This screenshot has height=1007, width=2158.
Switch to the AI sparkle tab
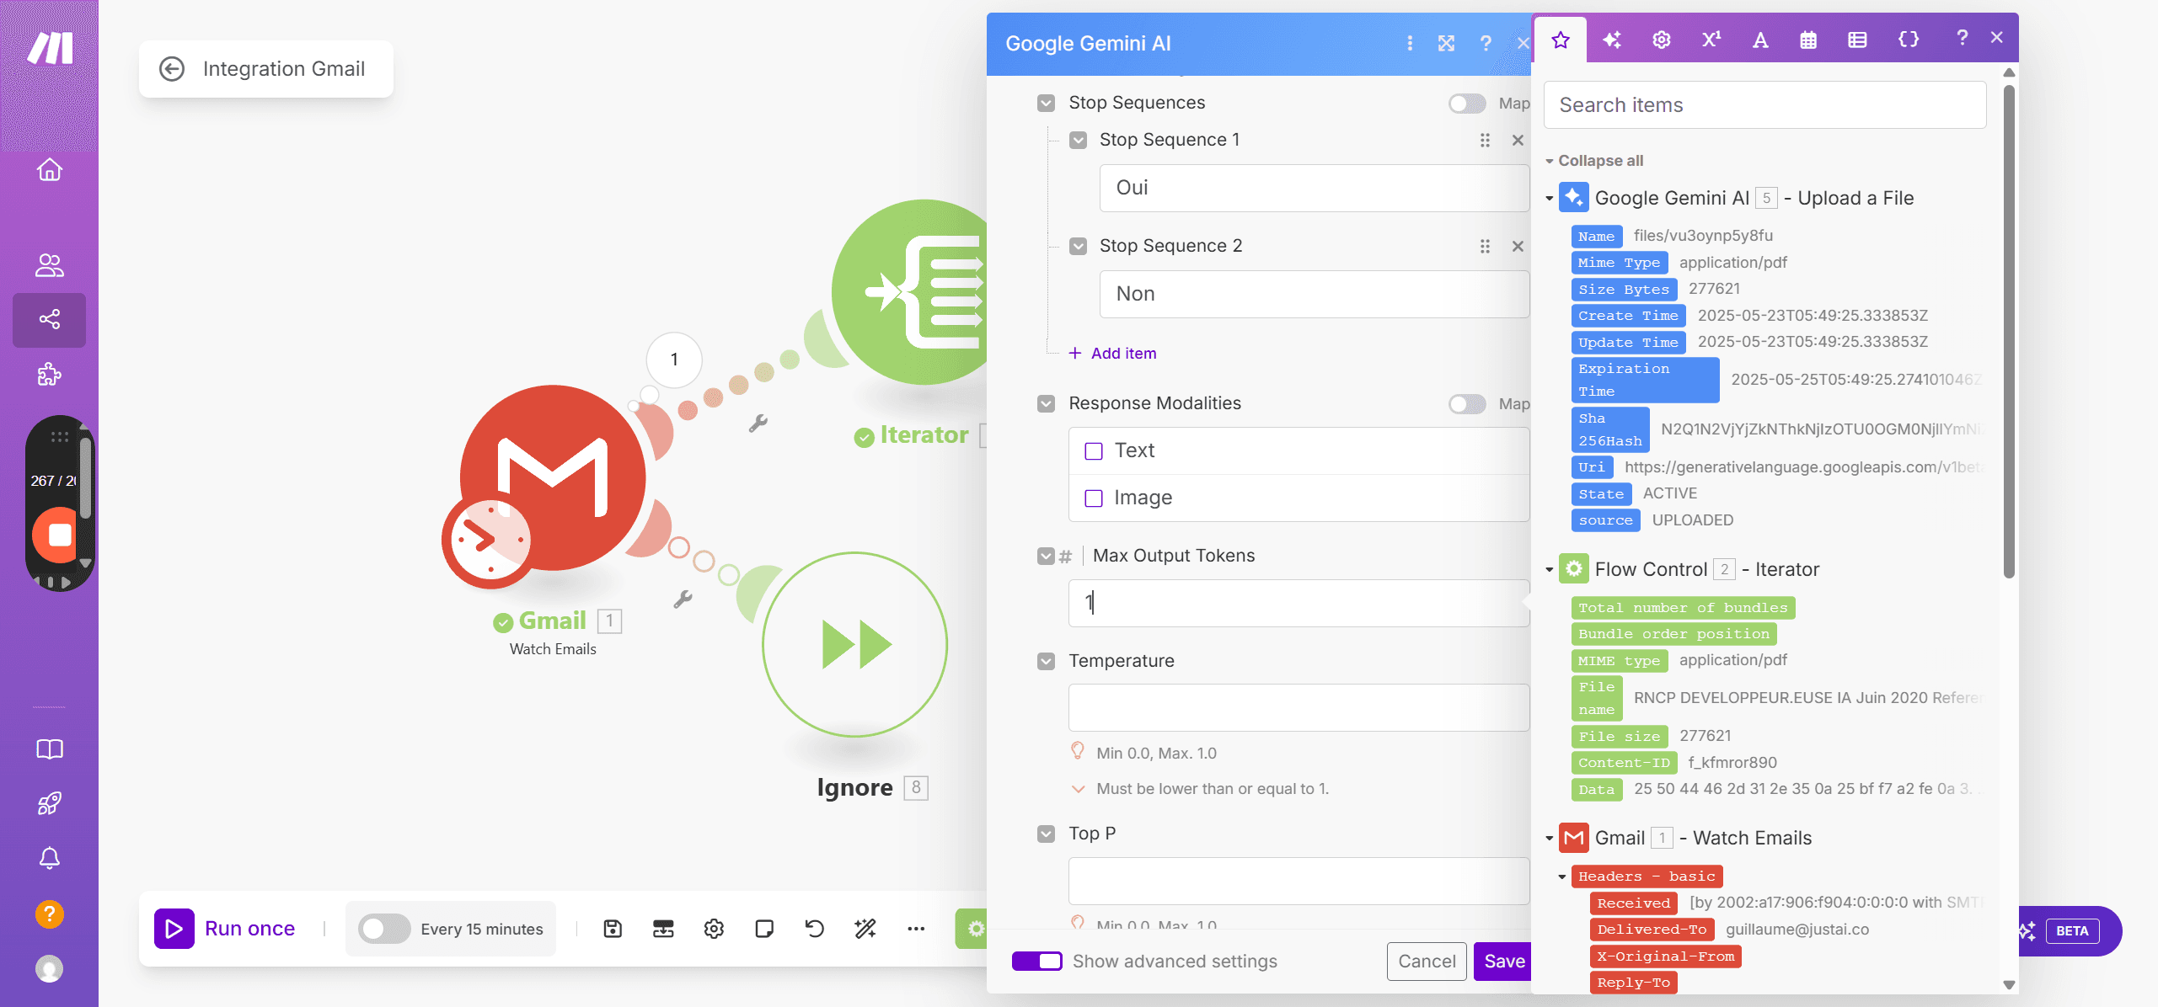click(1611, 40)
